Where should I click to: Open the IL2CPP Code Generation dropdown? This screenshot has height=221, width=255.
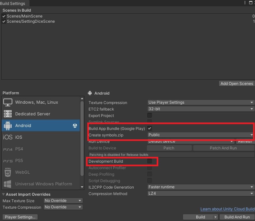[201, 187]
